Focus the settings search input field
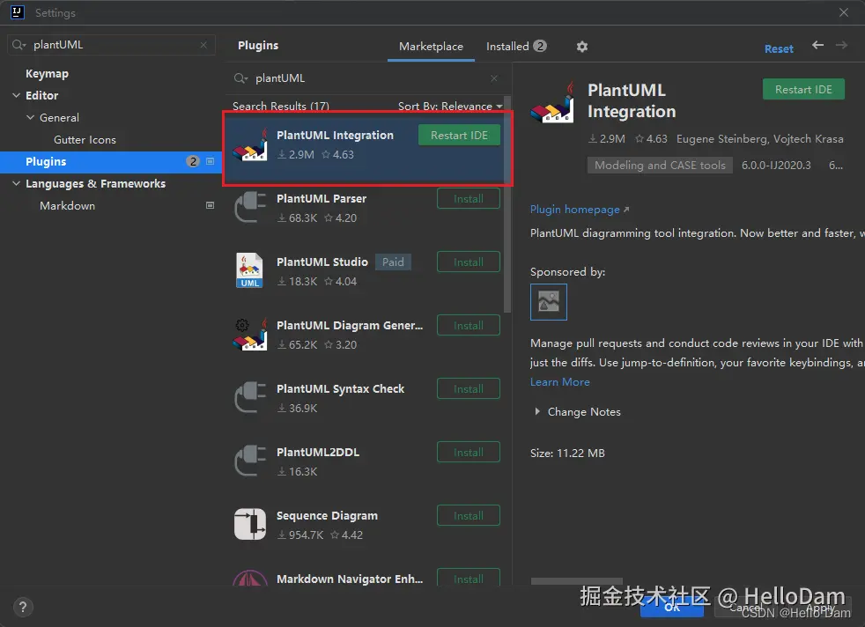 (110, 45)
